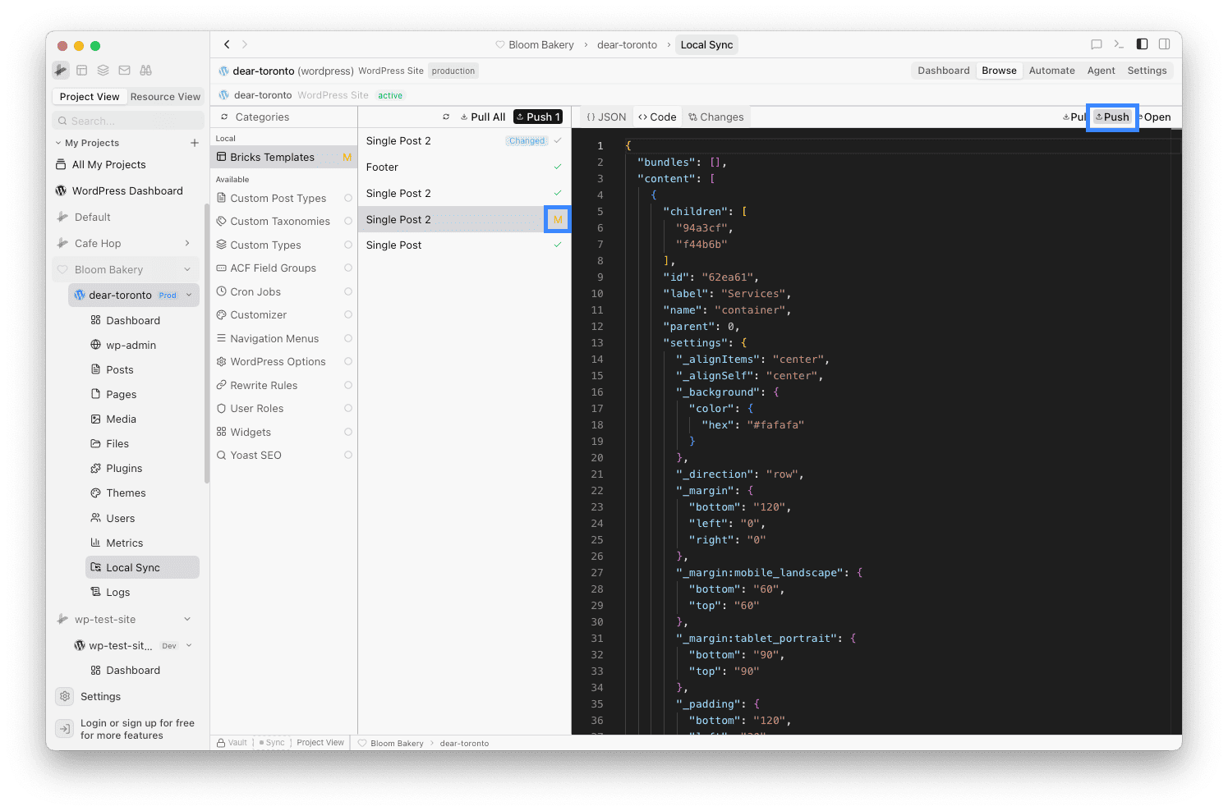1228x811 pixels.
Task: Toggle the circle next to Custom Taxonomies
Action: pos(348,222)
